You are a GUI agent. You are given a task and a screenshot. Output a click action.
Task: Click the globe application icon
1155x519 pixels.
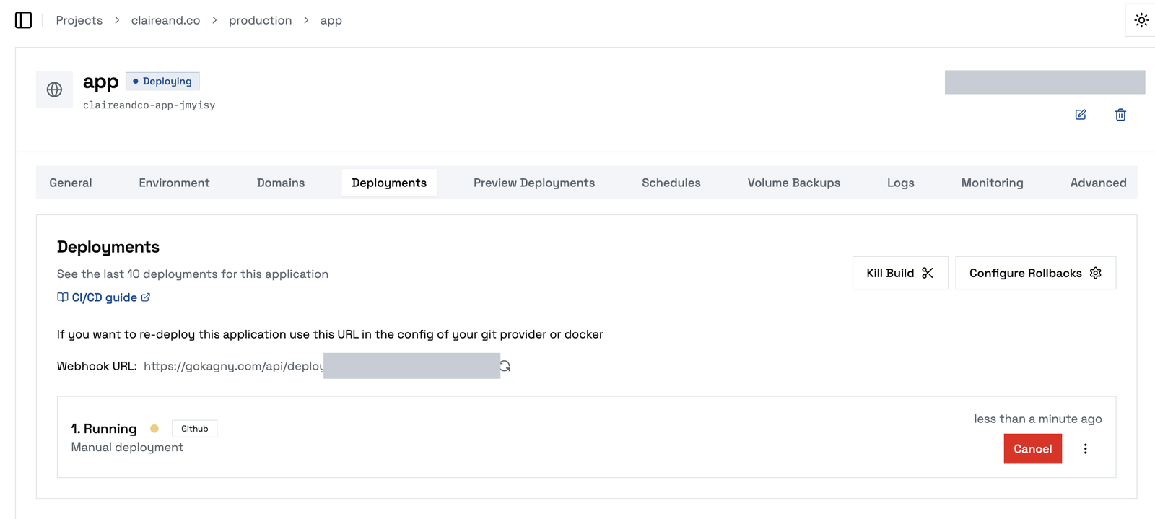[54, 90]
